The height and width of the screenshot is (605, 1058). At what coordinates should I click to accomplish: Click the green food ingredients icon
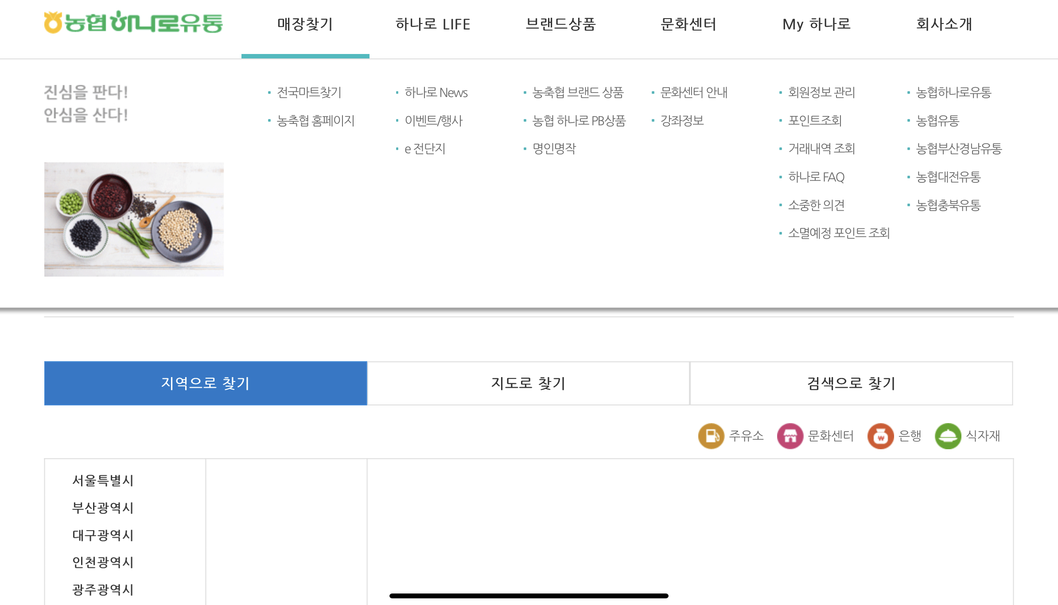click(x=947, y=436)
